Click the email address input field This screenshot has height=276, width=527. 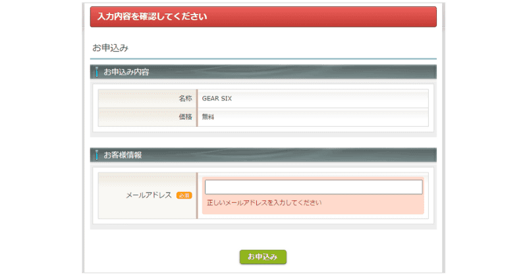(313, 187)
